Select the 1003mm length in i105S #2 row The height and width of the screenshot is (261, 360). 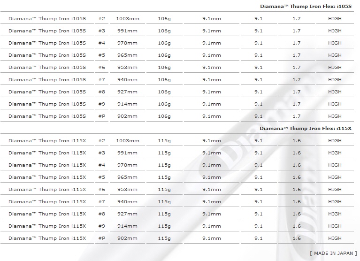coord(128,19)
